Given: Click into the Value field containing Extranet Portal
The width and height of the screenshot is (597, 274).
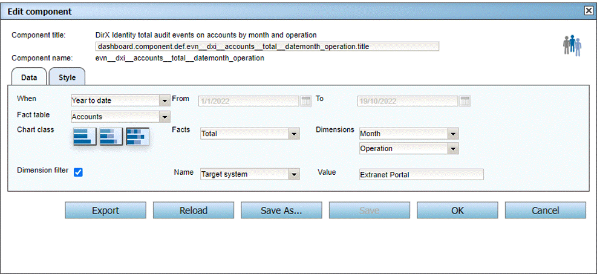Looking at the screenshot, I should tap(421, 174).
